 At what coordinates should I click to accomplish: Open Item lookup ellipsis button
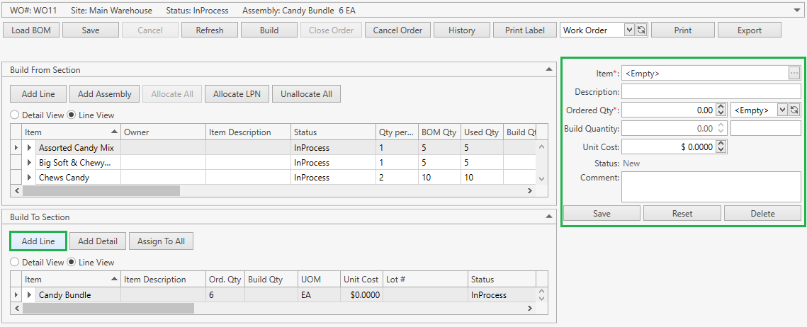[794, 73]
